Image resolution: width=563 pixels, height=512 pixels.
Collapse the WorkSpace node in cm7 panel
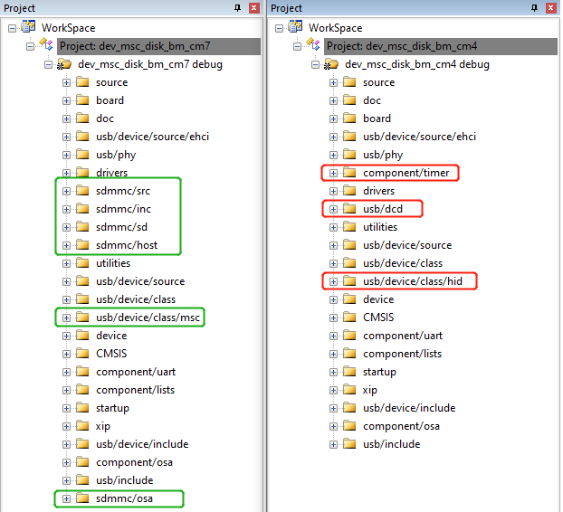(x=12, y=28)
